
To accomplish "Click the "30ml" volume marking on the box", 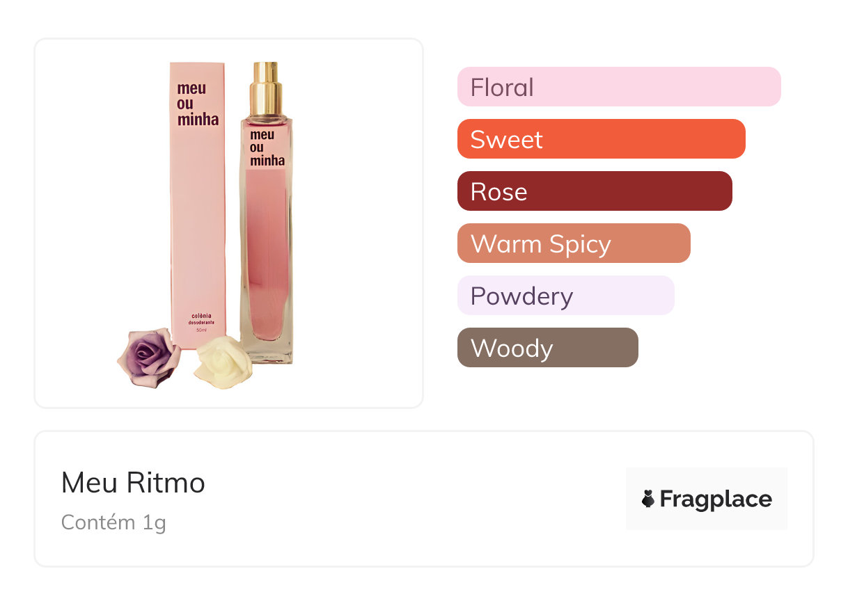I will [201, 329].
